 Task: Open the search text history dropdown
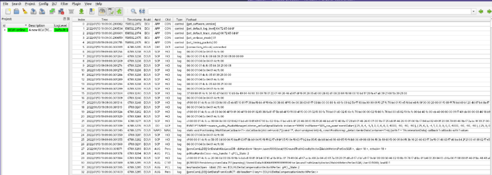473,12
